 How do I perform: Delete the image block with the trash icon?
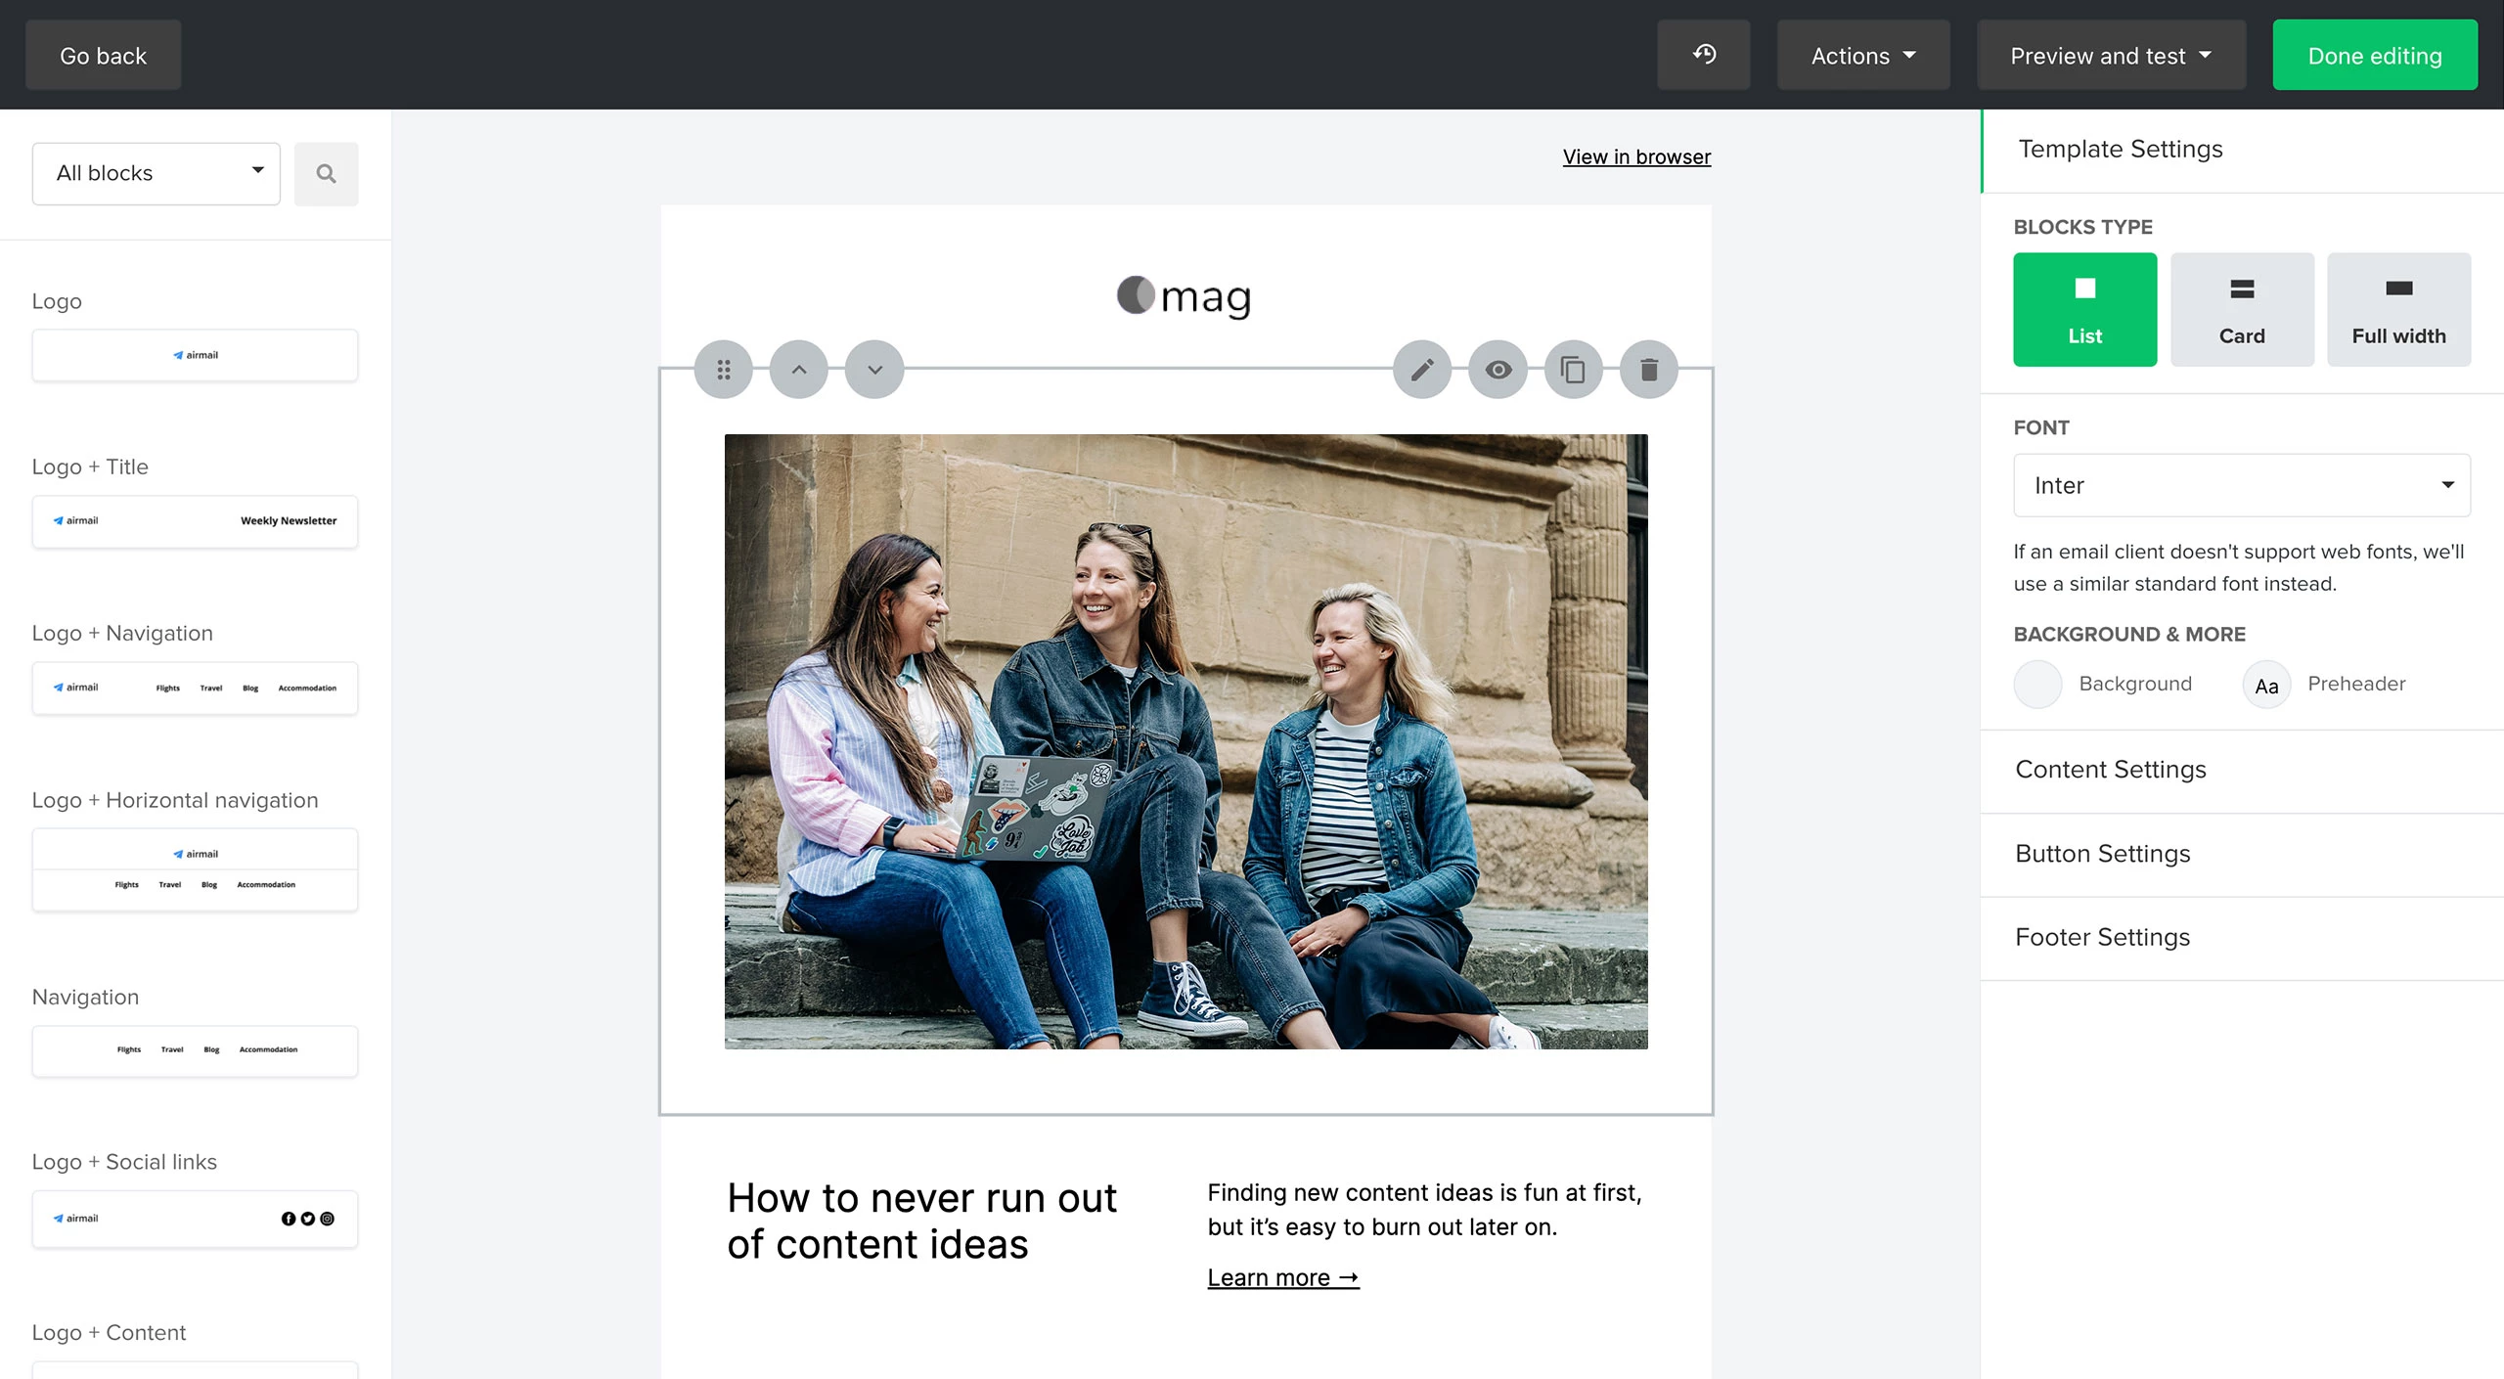pos(1649,369)
